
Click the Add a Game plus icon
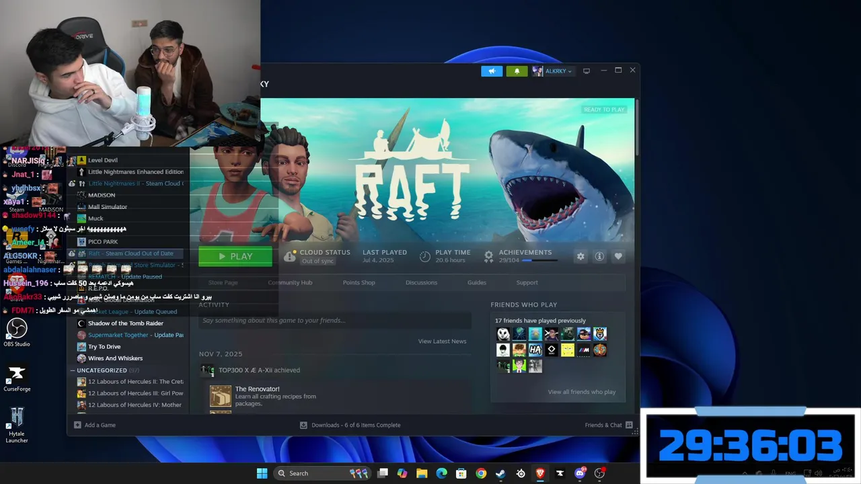77,425
